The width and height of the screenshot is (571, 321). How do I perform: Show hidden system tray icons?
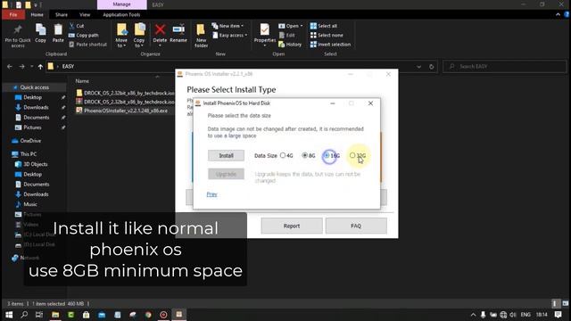tap(473, 315)
